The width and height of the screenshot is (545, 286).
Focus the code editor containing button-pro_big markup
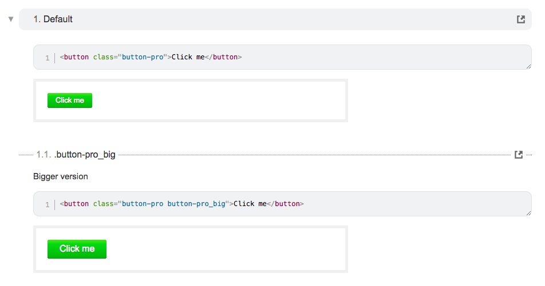click(282, 204)
